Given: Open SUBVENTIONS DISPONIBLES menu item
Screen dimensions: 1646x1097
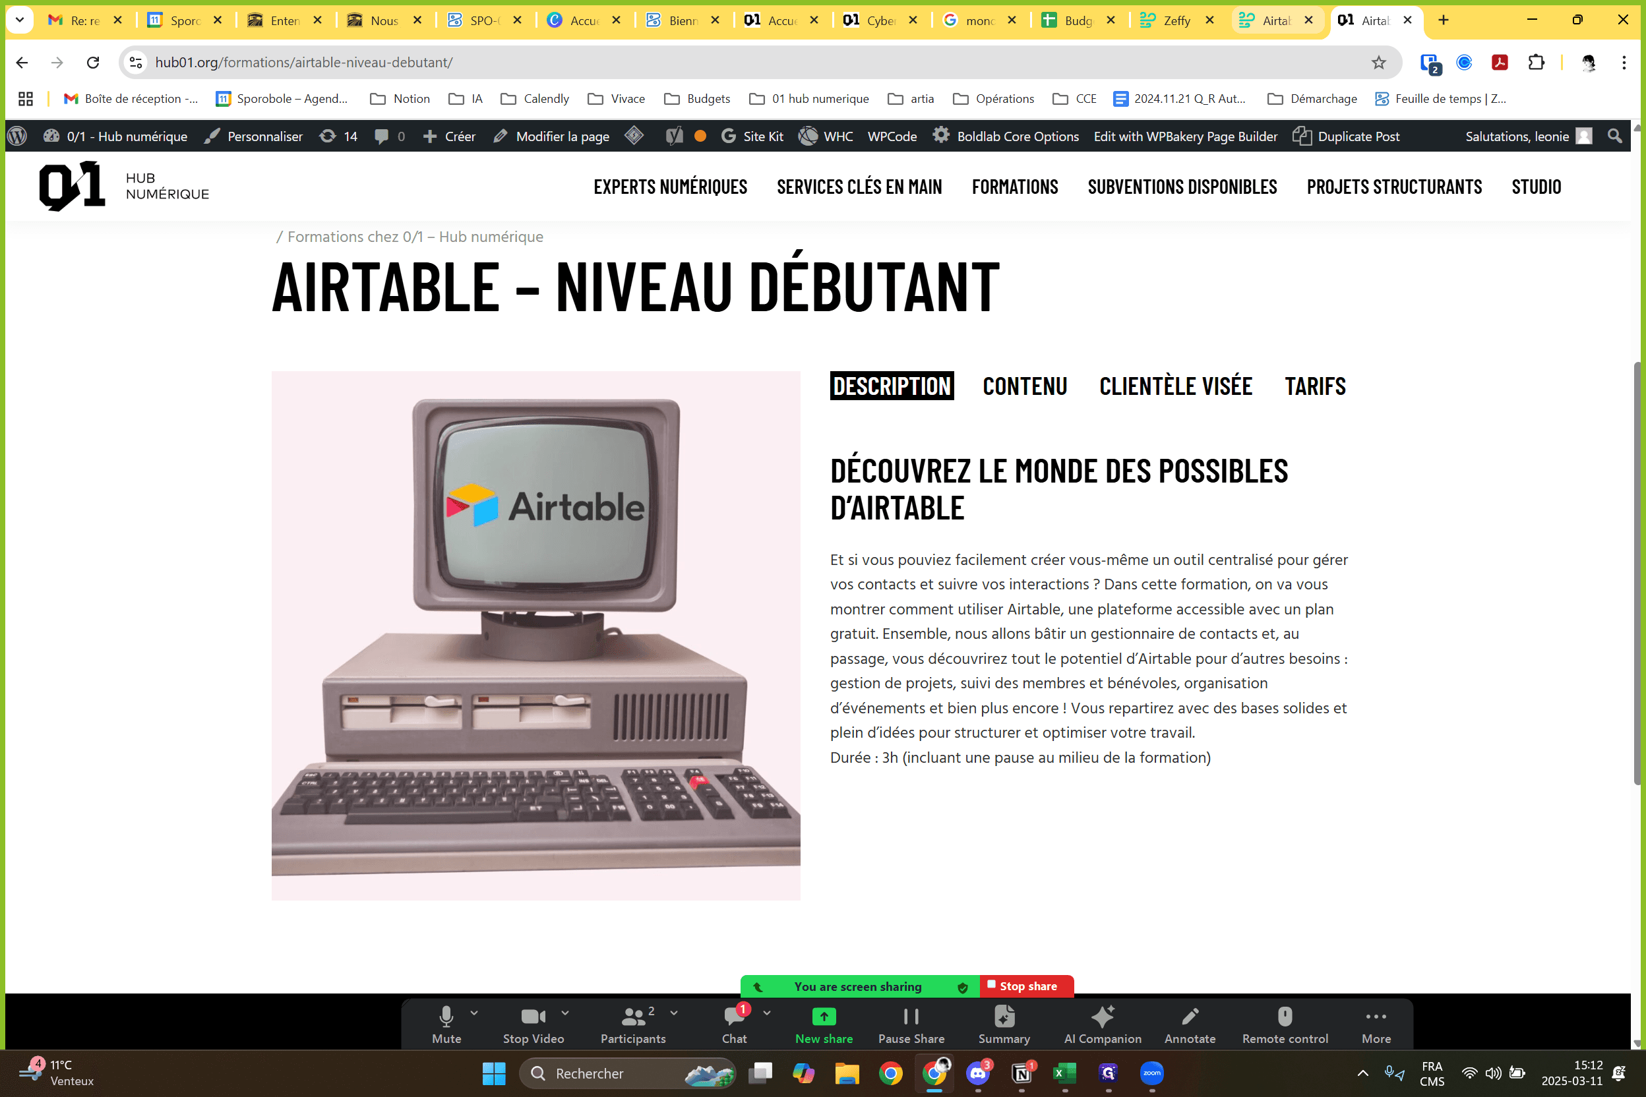Looking at the screenshot, I should point(1182,187).
